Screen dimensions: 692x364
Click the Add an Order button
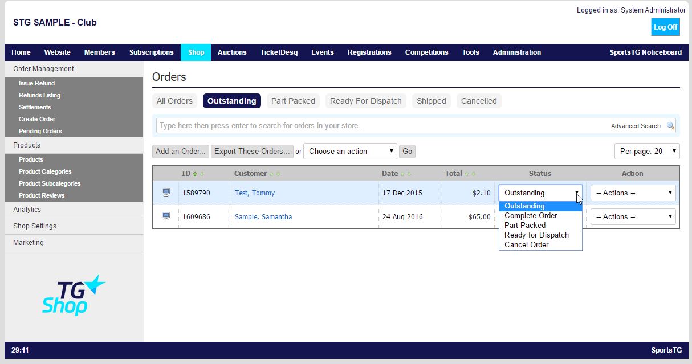point(181,151)
